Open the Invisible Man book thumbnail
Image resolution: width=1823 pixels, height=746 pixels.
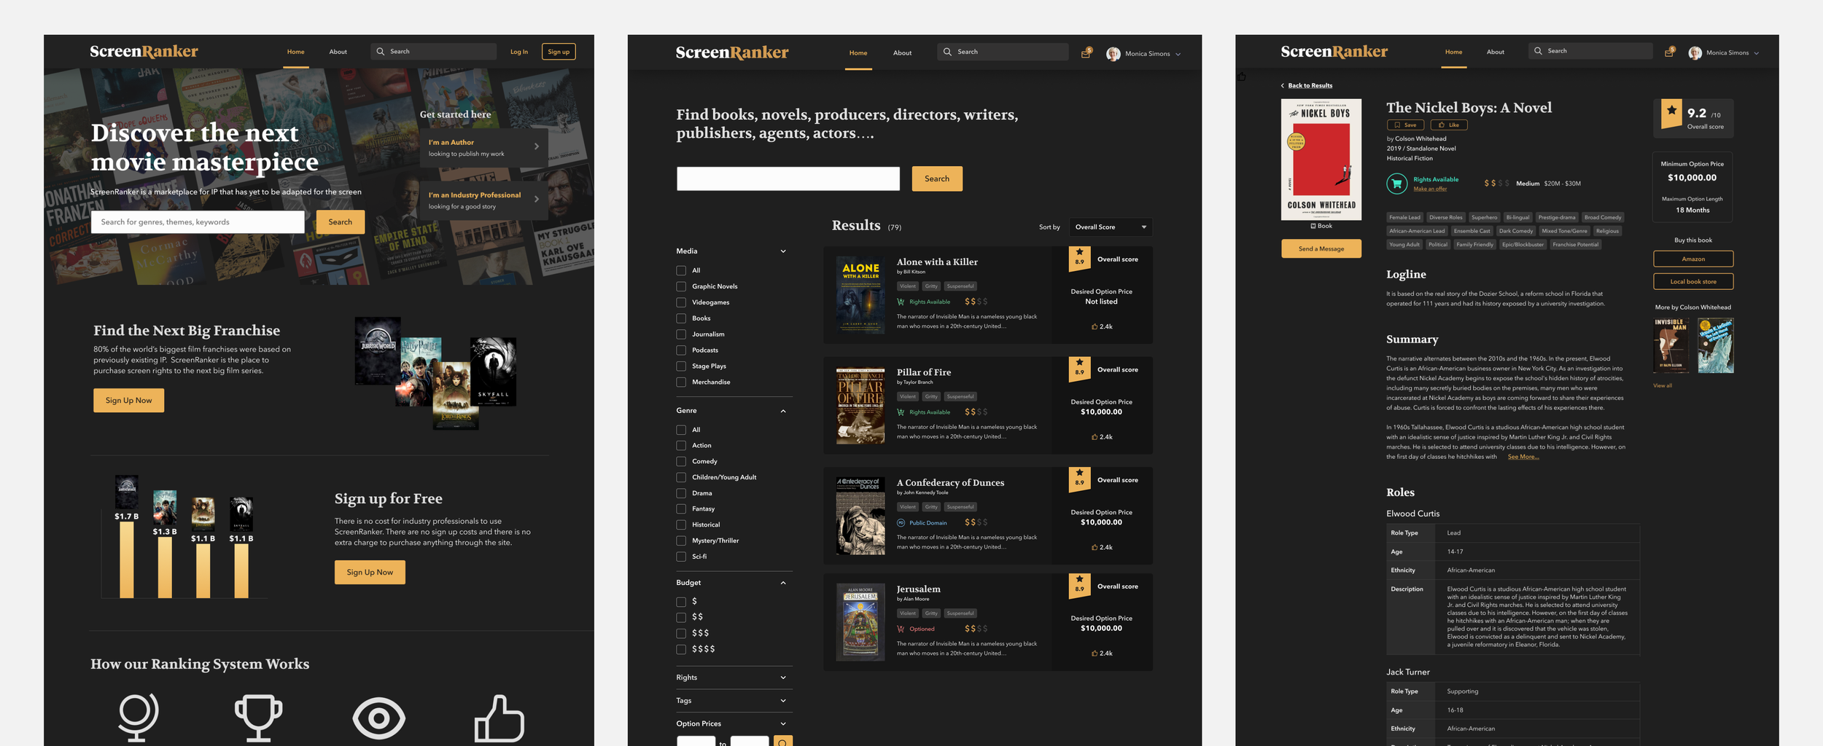(x=1671, y=345)
